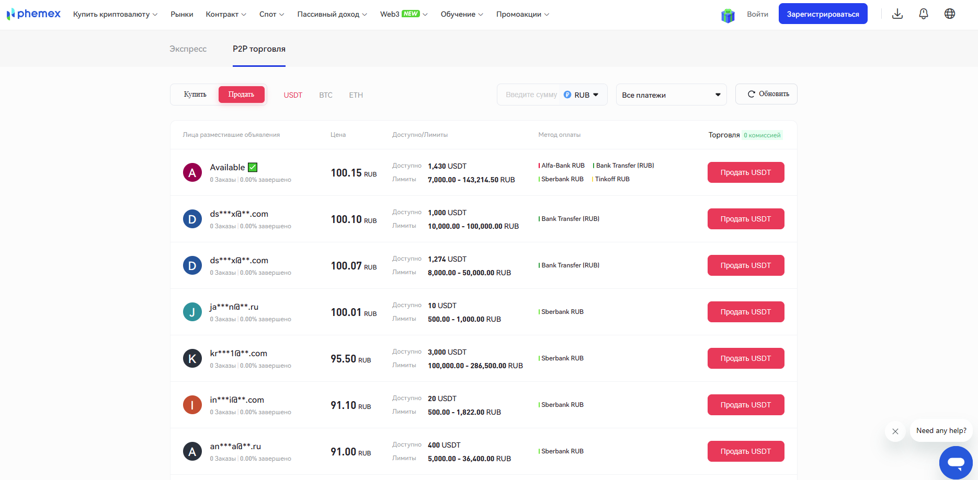The width and height of the screenshot is (978, 480).
Task: Expand the Купить криптовалюту menu
Action: 115,14
